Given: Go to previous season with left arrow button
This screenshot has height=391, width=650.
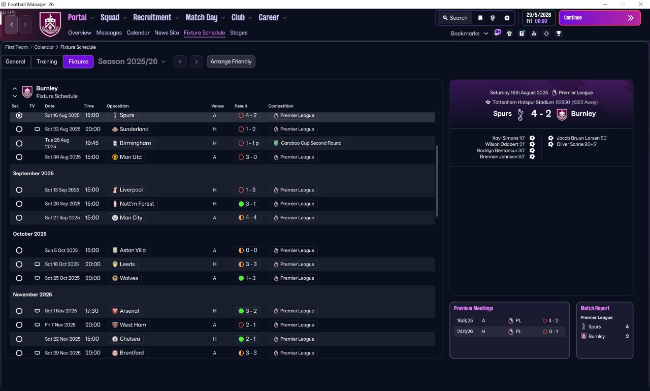Looking at the screenshot, I should (180, 61).
